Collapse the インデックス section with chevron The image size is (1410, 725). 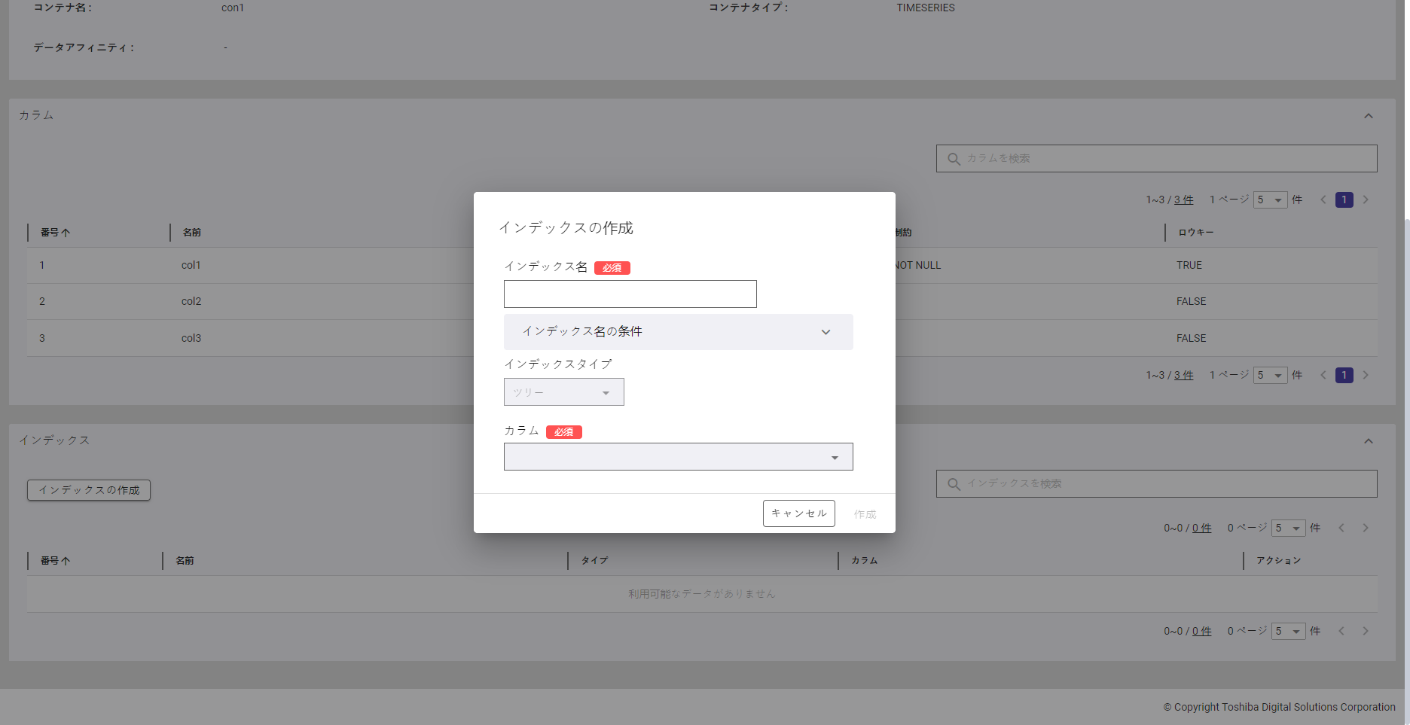click(x=1368, y=441)
